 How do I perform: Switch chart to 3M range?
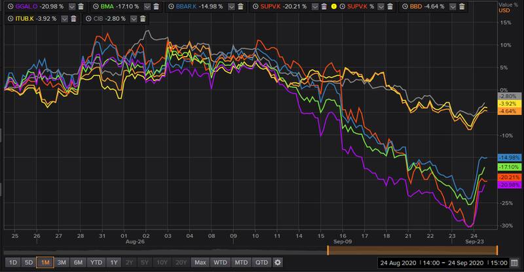[x=62, y=263]
